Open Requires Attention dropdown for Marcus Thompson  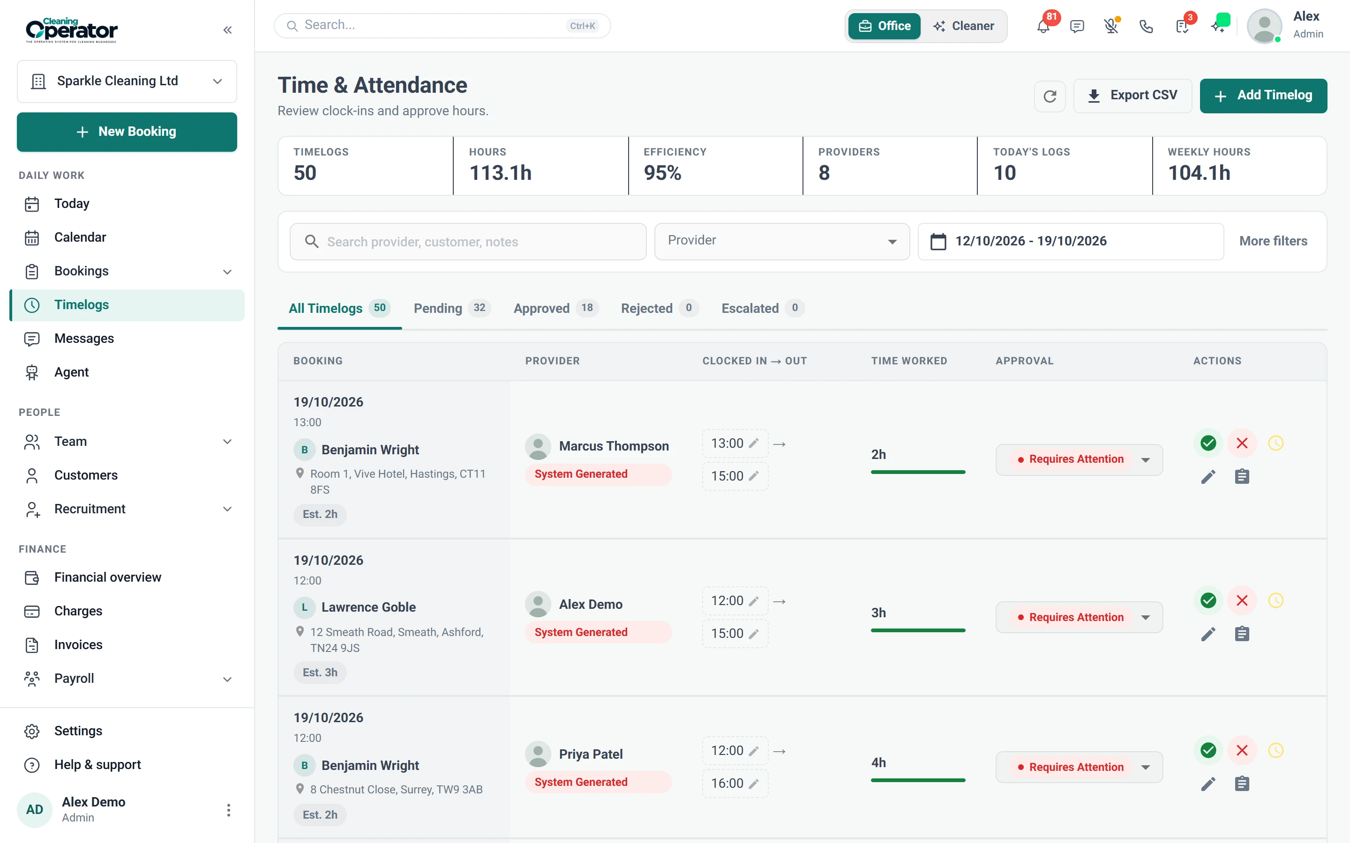tap(1079, 459)
